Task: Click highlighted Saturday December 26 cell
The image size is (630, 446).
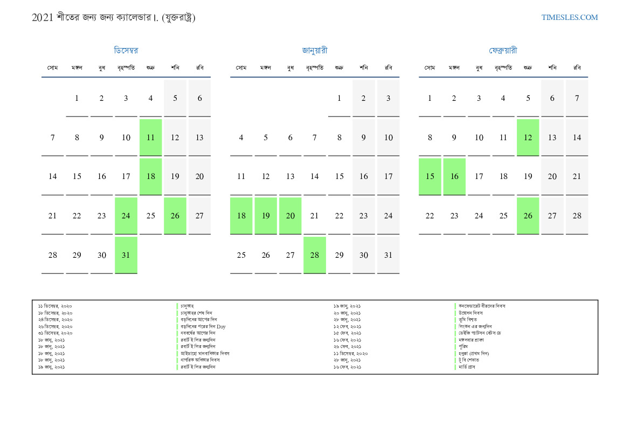Action: 175,216
